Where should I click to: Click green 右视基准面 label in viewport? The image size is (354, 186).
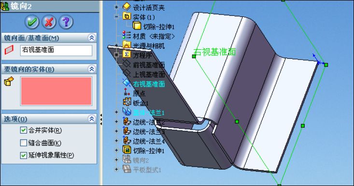(x=214, y=52)
